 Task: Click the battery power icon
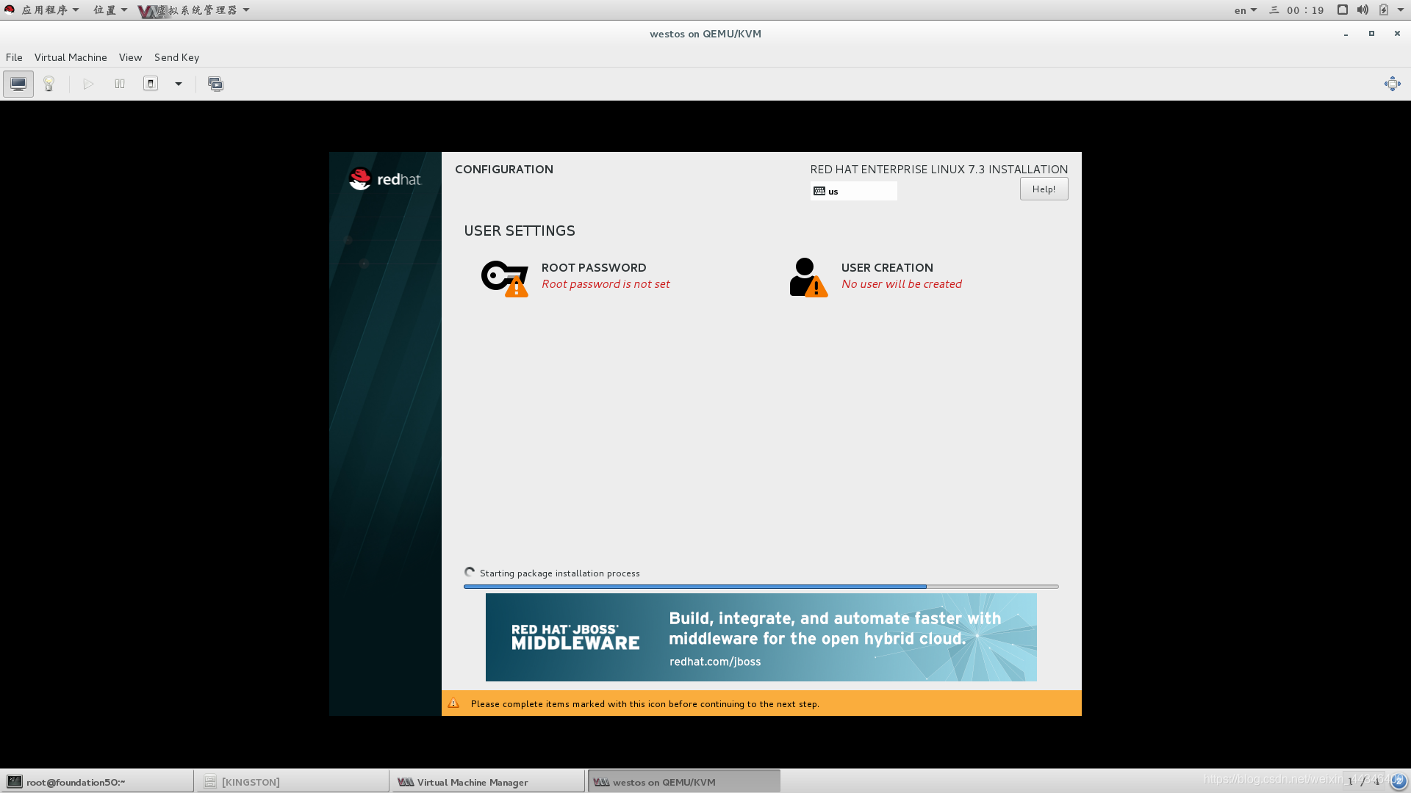[x=1384, y=10]
